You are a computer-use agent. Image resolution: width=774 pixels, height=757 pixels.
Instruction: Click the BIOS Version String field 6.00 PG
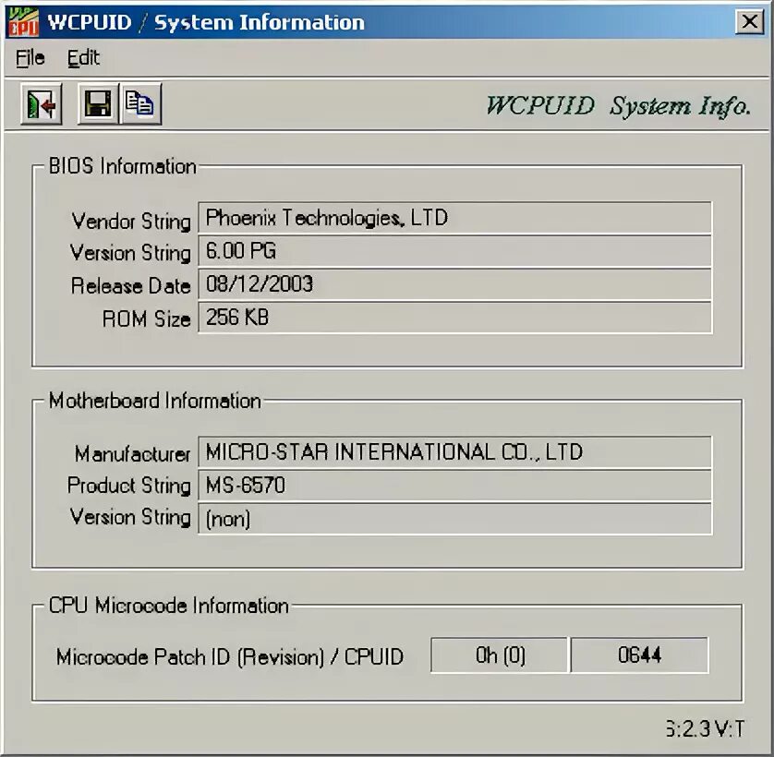(454, 251)
